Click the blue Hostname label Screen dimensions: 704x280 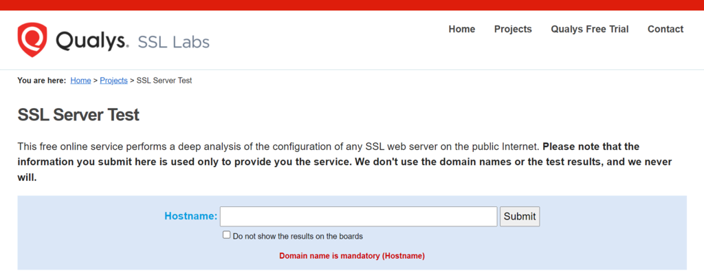[x=191, y=216]
